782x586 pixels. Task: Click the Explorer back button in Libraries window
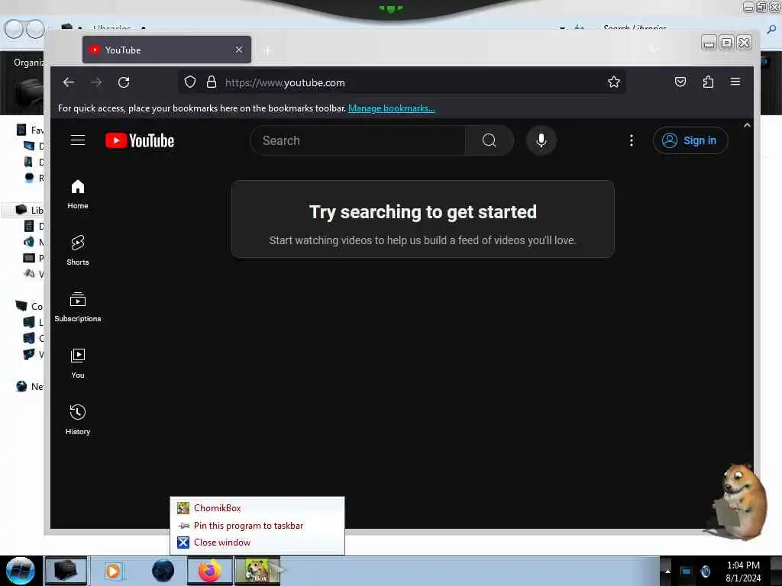[14, 29]
